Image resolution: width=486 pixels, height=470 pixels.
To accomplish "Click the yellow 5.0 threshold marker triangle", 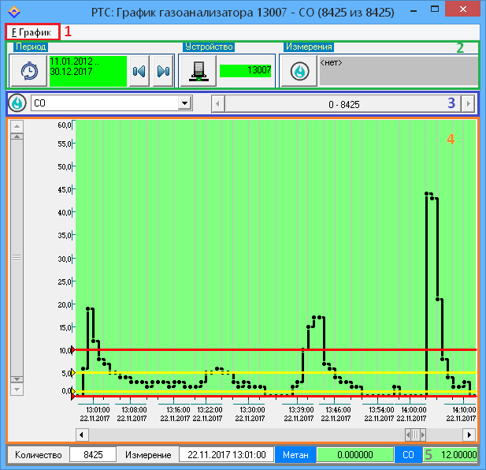I will coord(73,372).
